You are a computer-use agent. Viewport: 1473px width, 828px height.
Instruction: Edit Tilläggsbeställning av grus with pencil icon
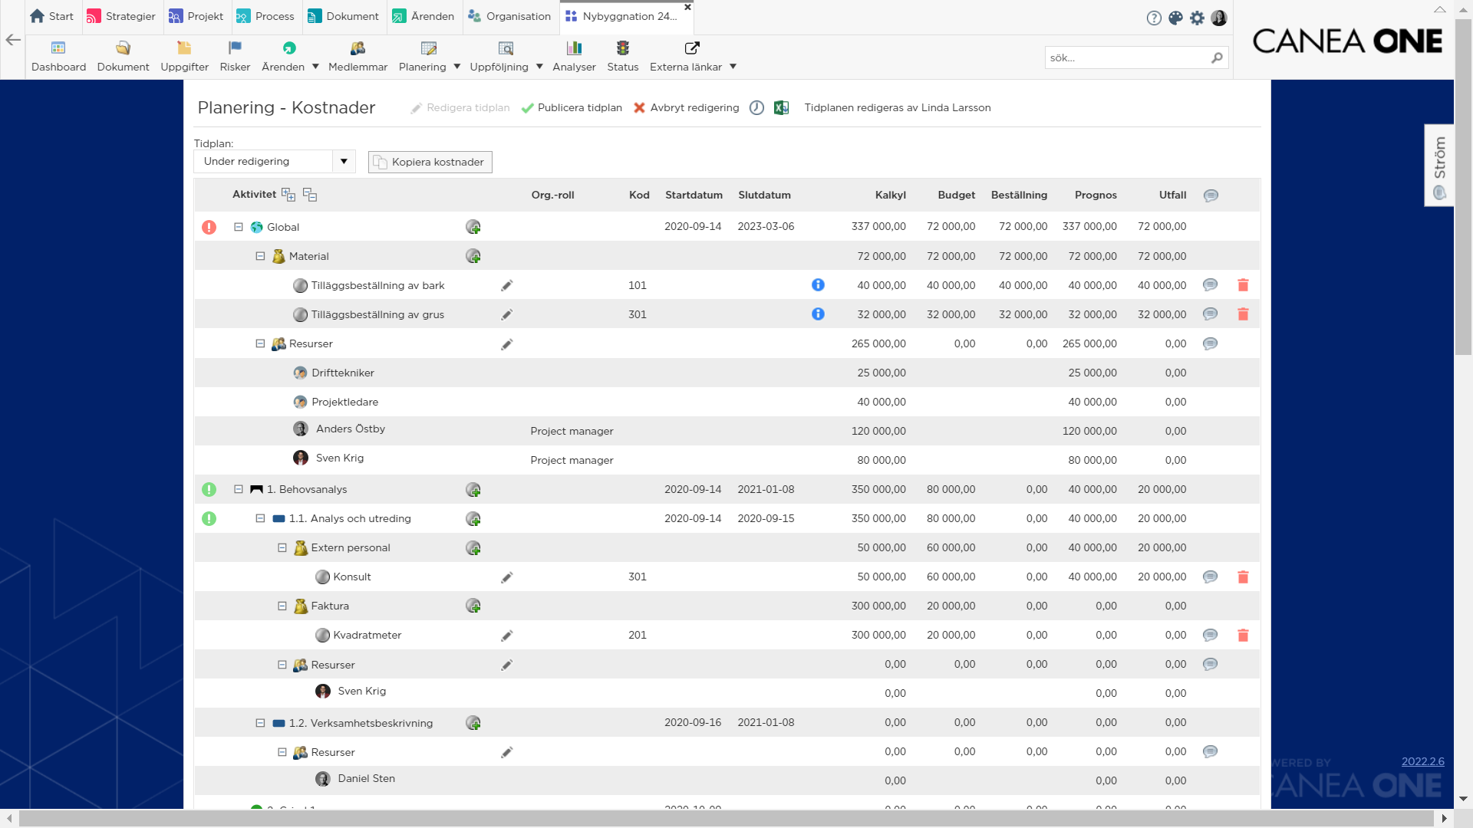[x=506, y=315]
